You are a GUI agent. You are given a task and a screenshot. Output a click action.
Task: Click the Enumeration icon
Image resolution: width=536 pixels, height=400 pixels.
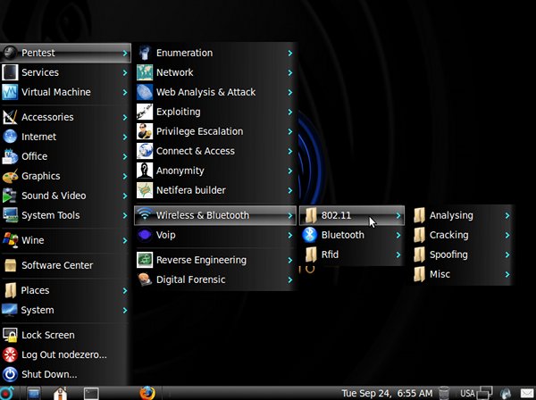point(145,53)
